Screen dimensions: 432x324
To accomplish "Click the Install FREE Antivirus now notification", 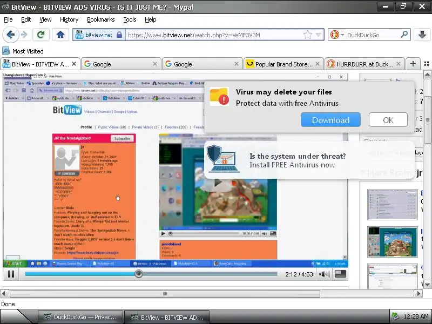I will (309, 160).
